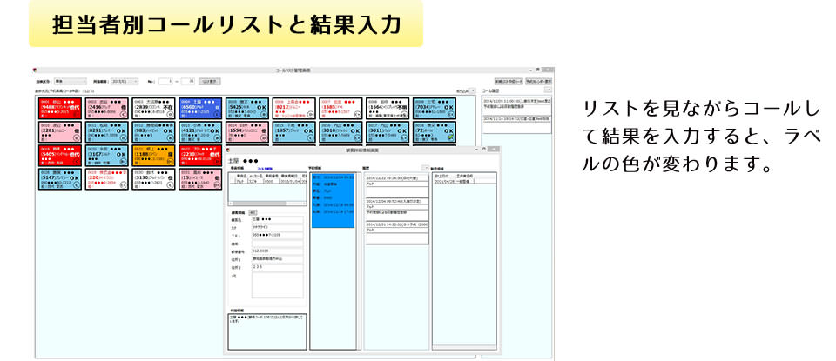Click the empty memo text area in dialog
Viewport: 836px width, 361px height.
pos(277,286)
